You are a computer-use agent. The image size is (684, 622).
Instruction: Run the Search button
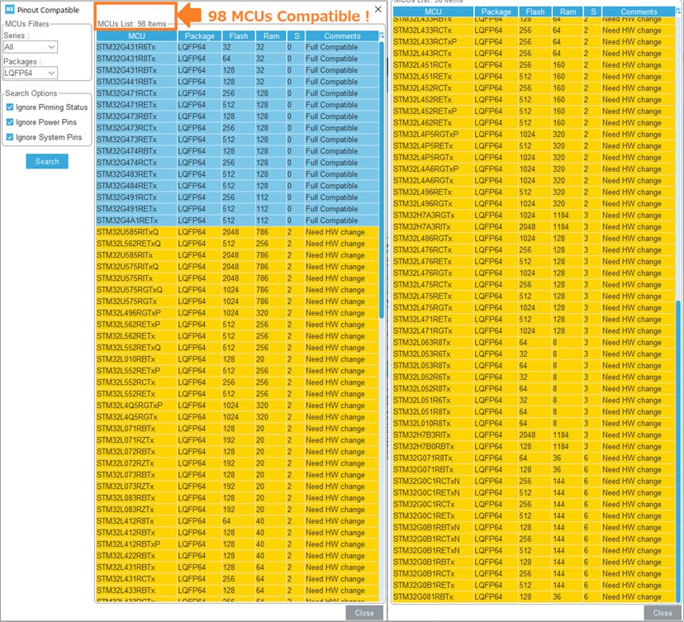click(47, 161)
